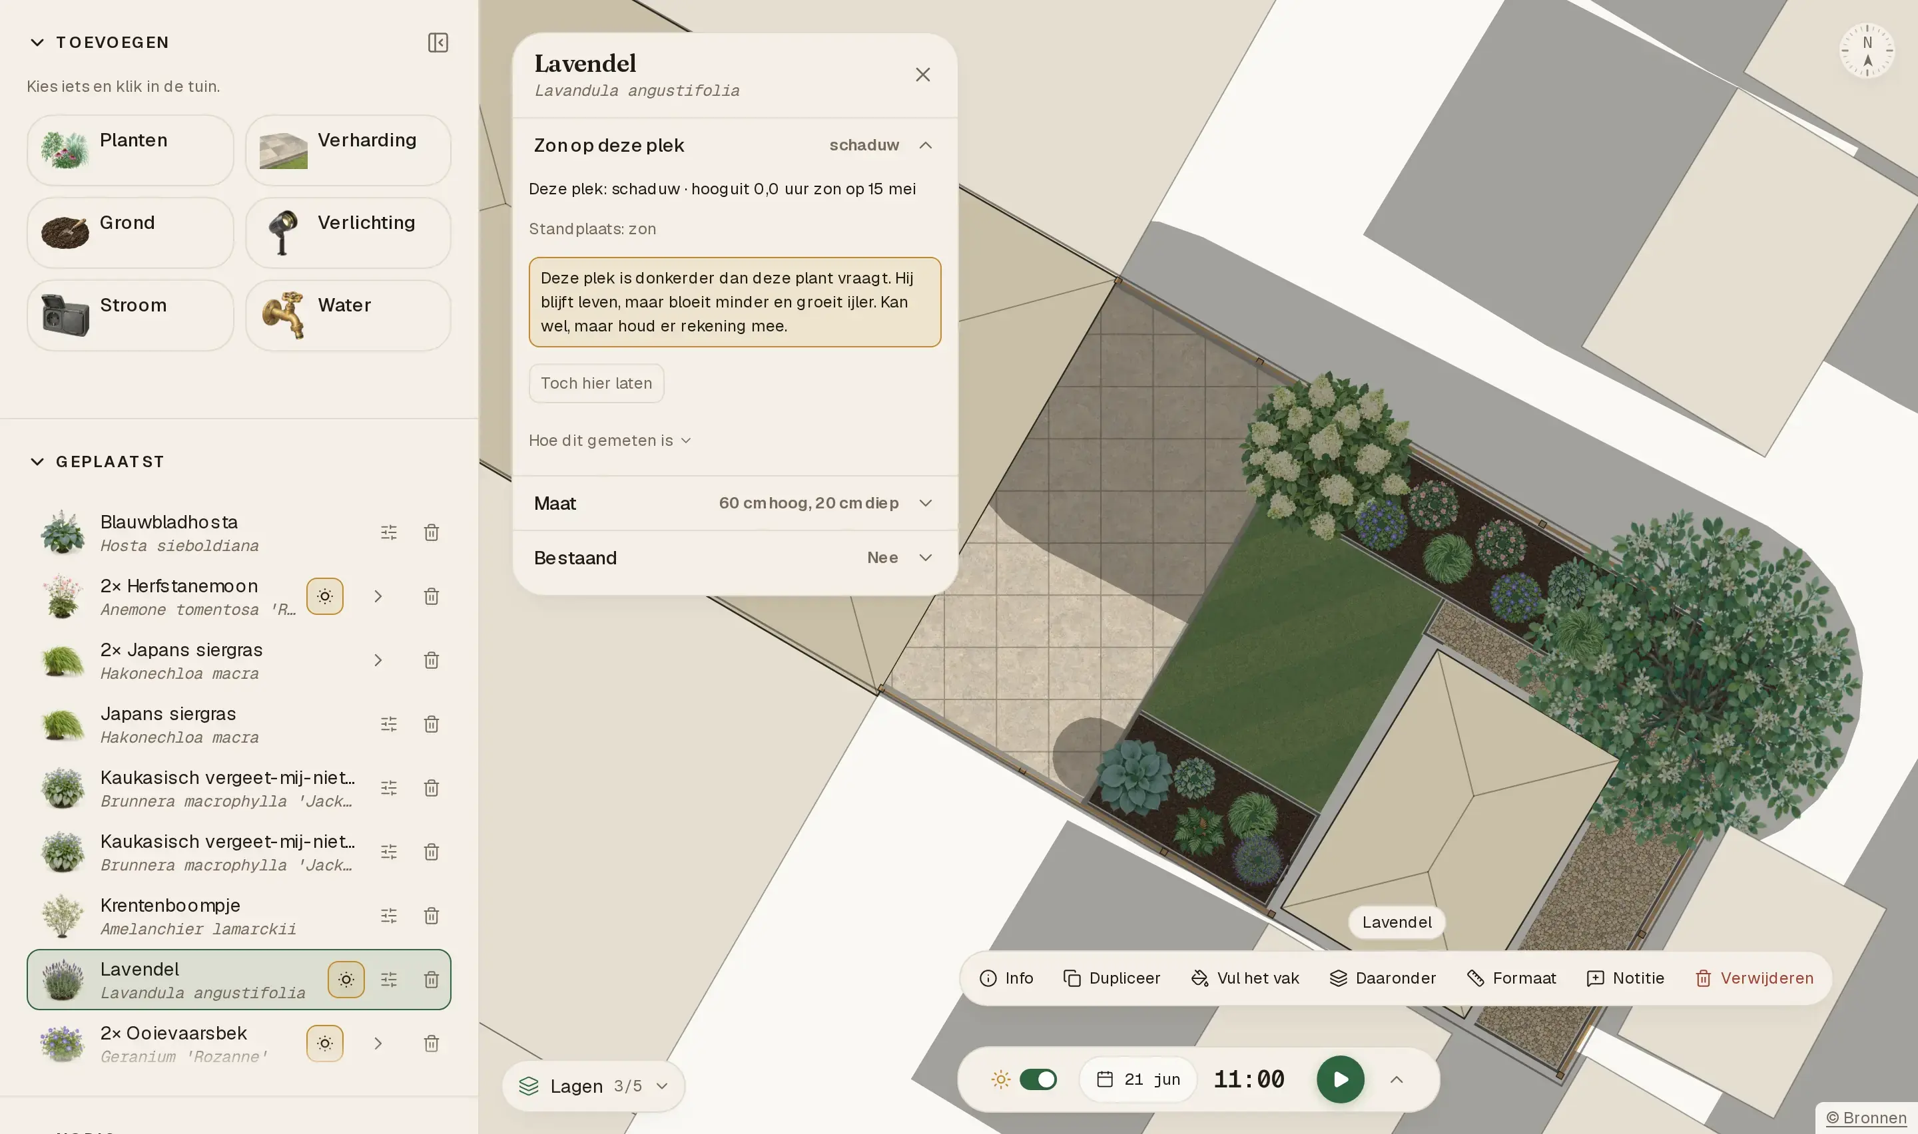Expand the Maat section

[735, 503]
